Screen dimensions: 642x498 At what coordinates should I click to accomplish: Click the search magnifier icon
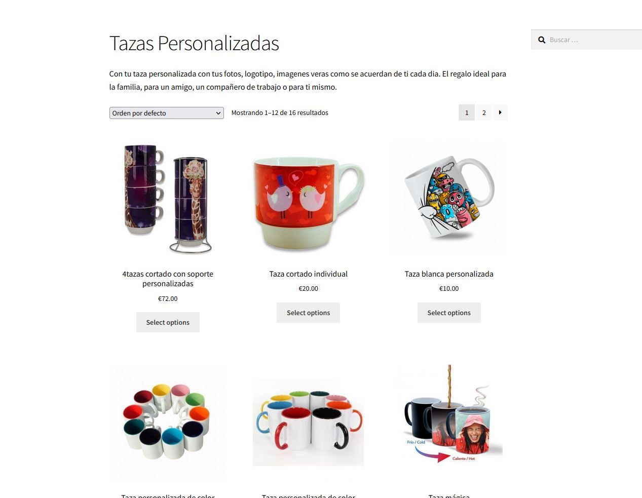542,40
